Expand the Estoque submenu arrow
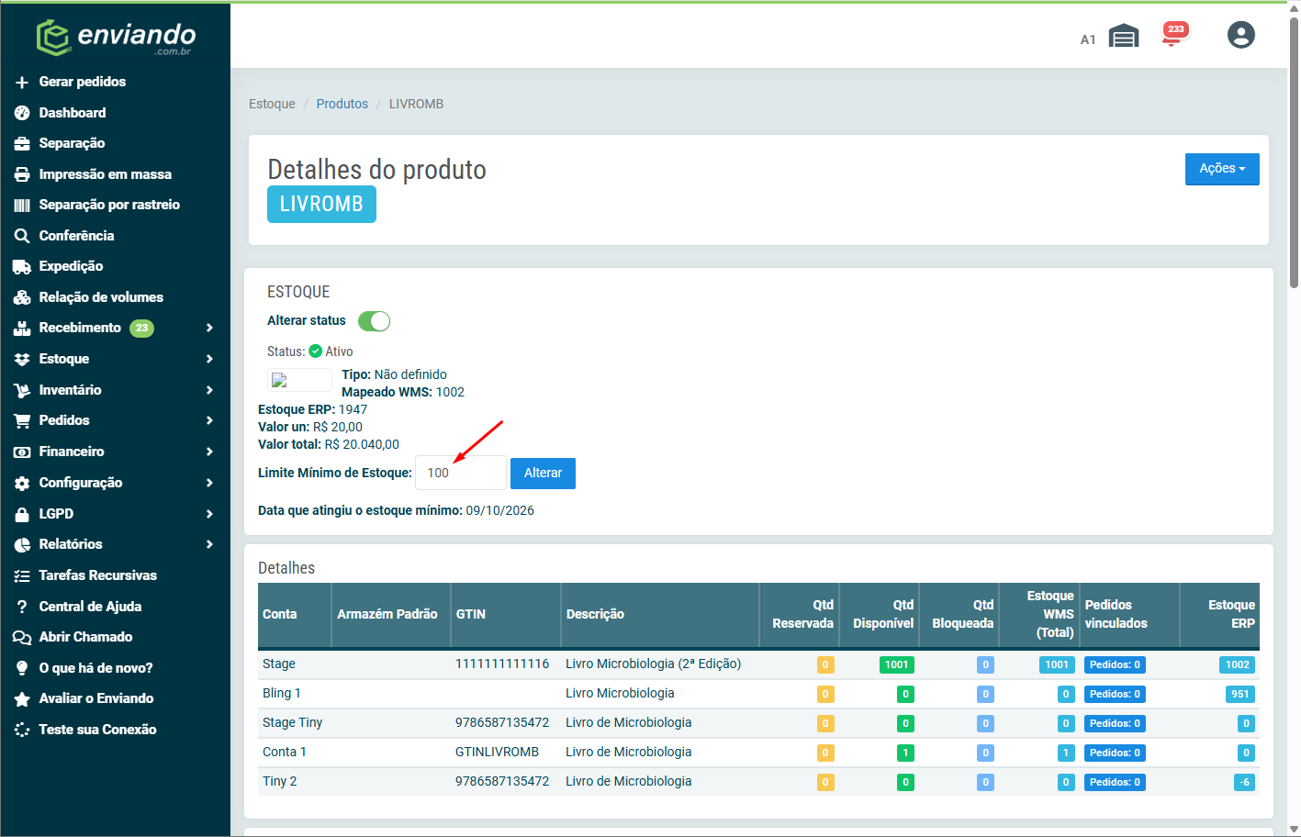The height and width of the screenshot is (837, 1301). click(210, 359)
